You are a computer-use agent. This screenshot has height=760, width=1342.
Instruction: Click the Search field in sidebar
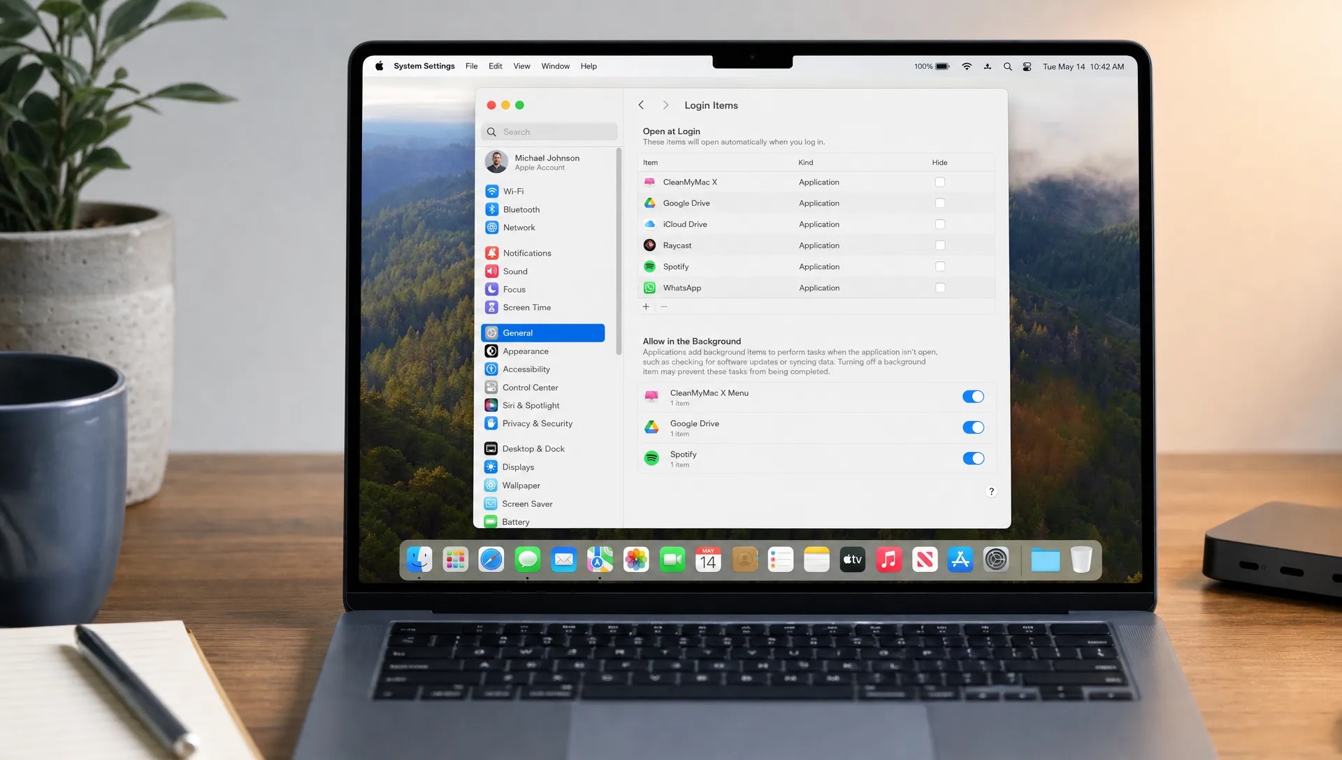549,132
